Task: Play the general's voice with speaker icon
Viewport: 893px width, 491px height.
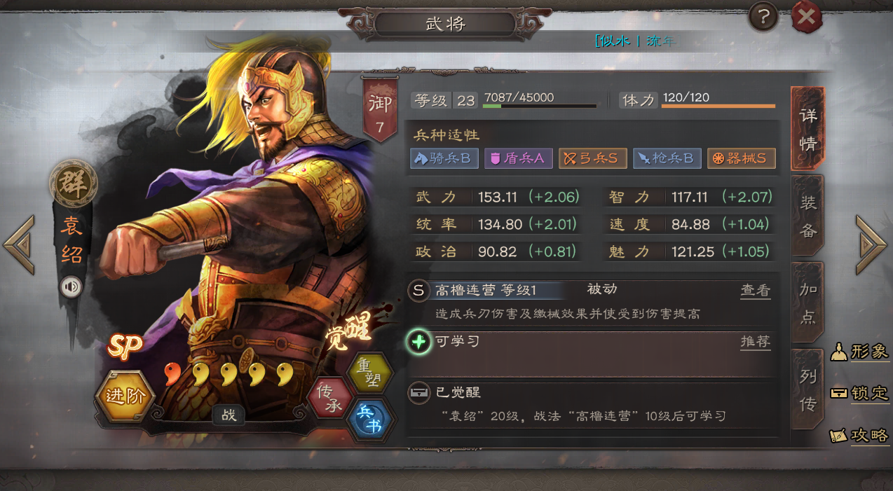Action: point(71,287)
